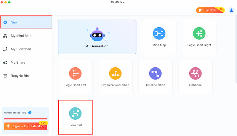
Task: Close the MindOnMap window with red button
Action: (2, 2)
